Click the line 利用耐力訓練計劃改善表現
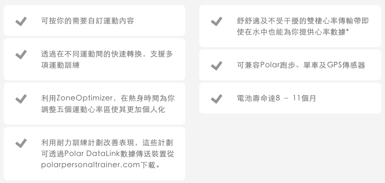Viewport: 385px width, 183px height. tap(87, 142)
